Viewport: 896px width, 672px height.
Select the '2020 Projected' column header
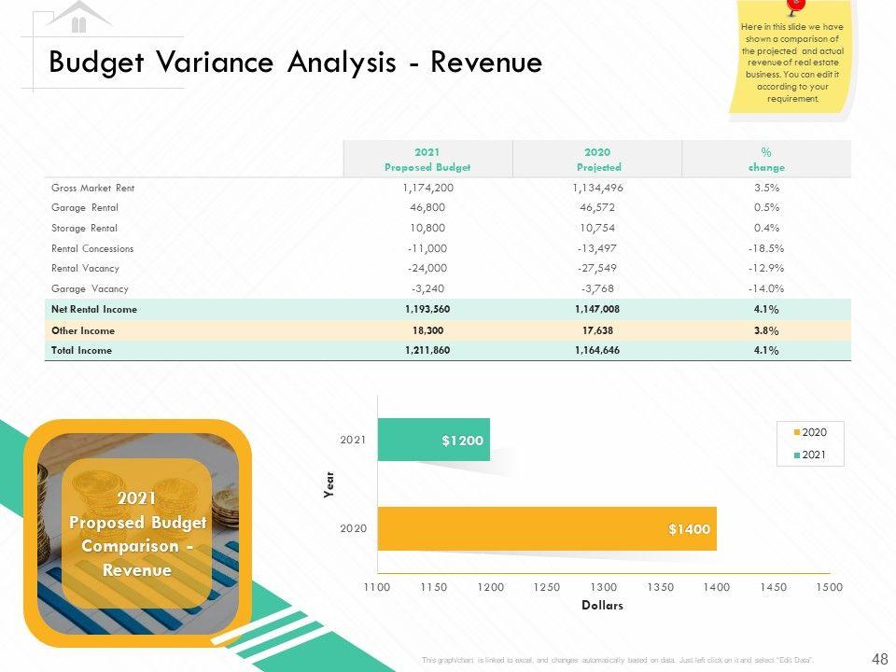tap(597, 159)
